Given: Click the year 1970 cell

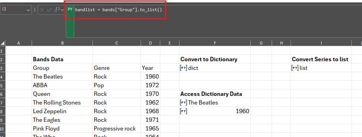Looking at the screenshot, I should [x=150, y=94].
